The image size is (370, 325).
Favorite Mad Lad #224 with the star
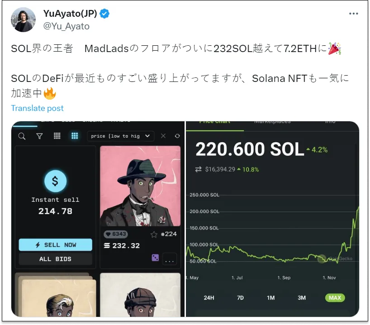[x=154, y=234]
